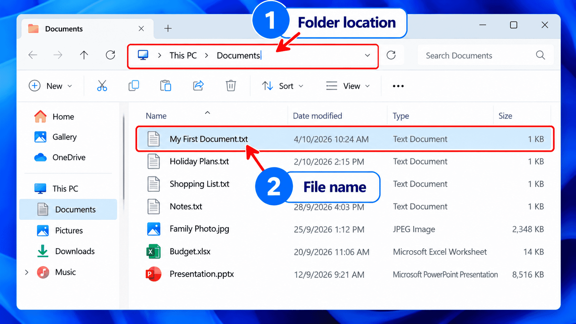This screenshot has width=576, height=324.
Task: Click refresh icon right of address bar
Action: 391,55
